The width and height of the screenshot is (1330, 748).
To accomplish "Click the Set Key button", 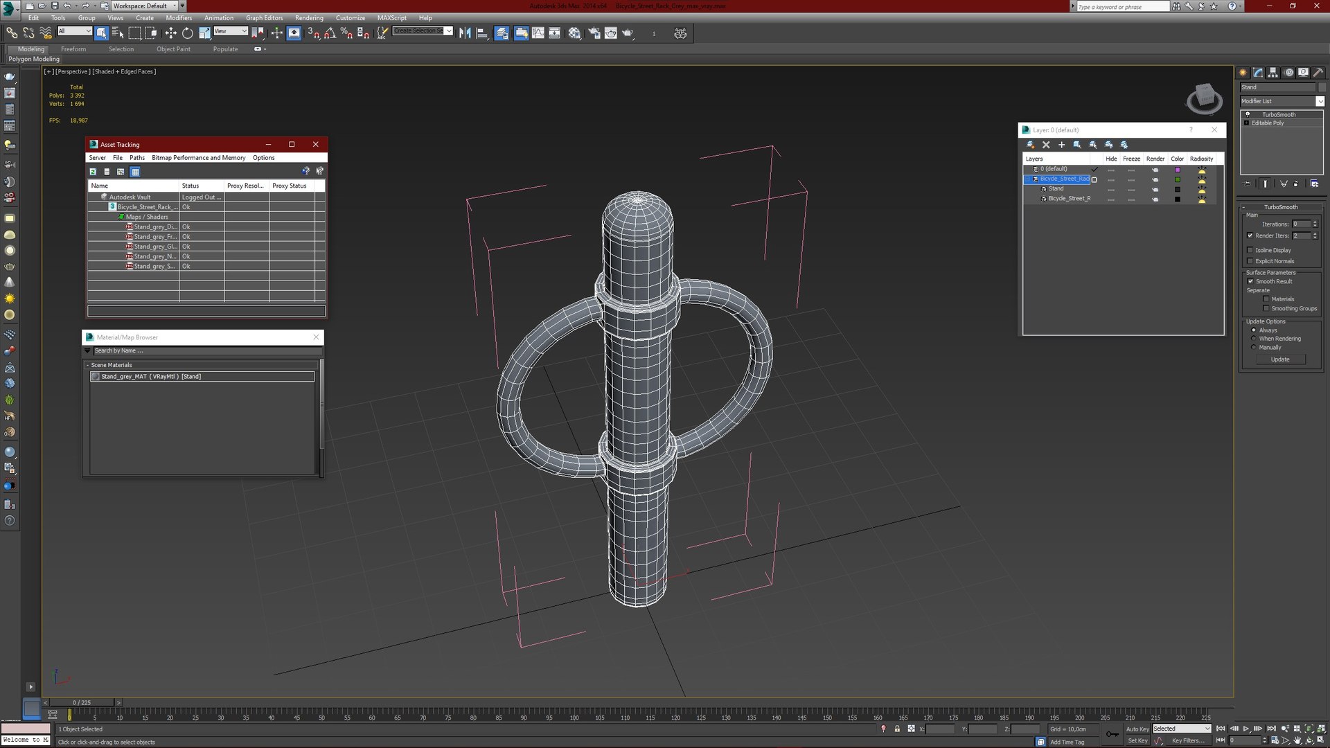I will (x=1137, y=741).
